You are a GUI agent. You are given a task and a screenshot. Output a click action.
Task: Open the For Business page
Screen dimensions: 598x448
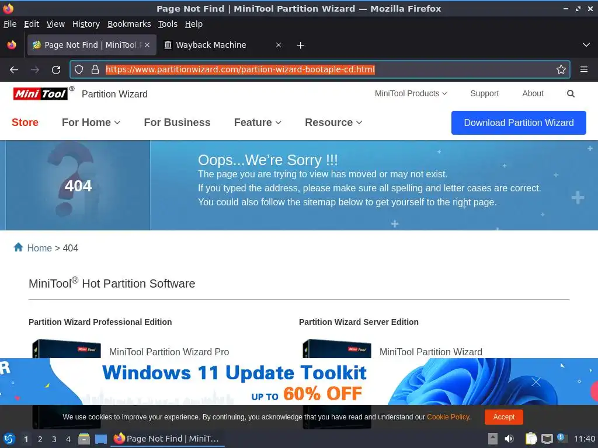click(177, 123)
